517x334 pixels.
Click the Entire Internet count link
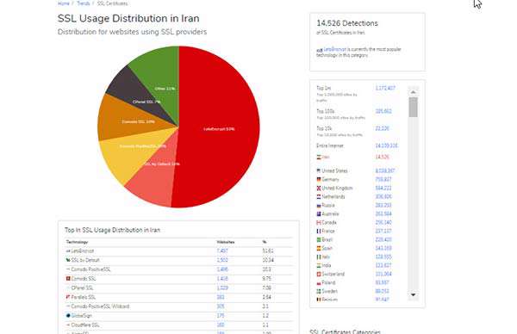[386, 145]
